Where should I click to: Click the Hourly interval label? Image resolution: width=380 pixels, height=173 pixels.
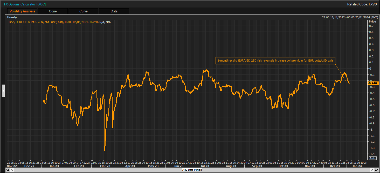tap(12, 17)
